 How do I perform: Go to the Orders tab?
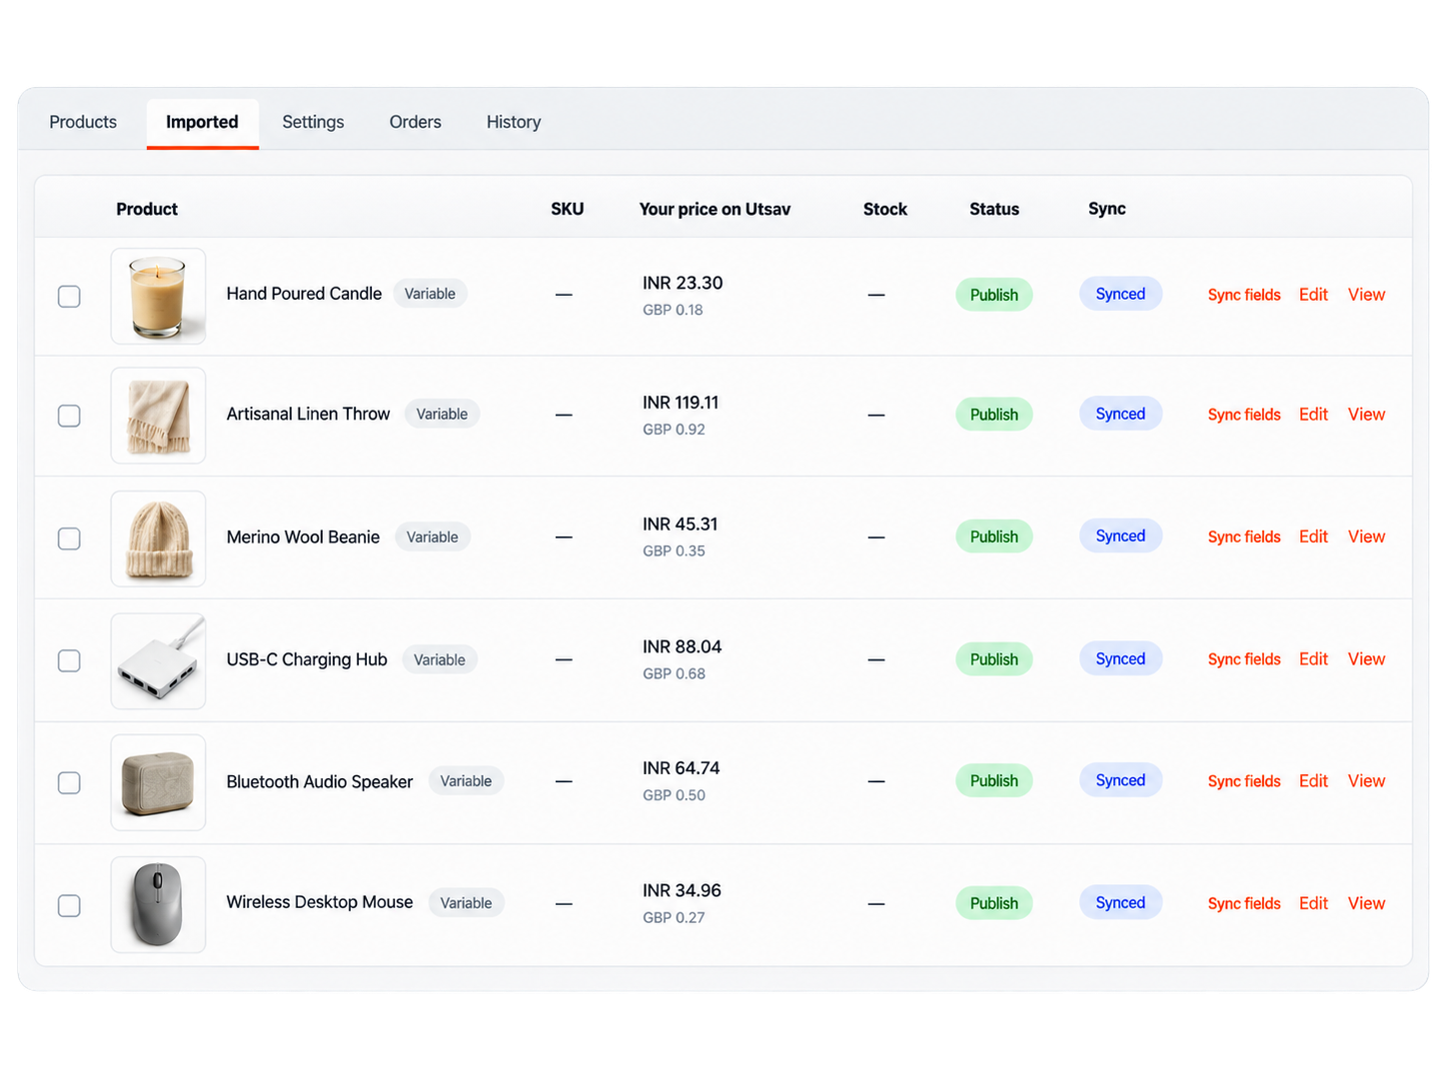coord(416,122)
